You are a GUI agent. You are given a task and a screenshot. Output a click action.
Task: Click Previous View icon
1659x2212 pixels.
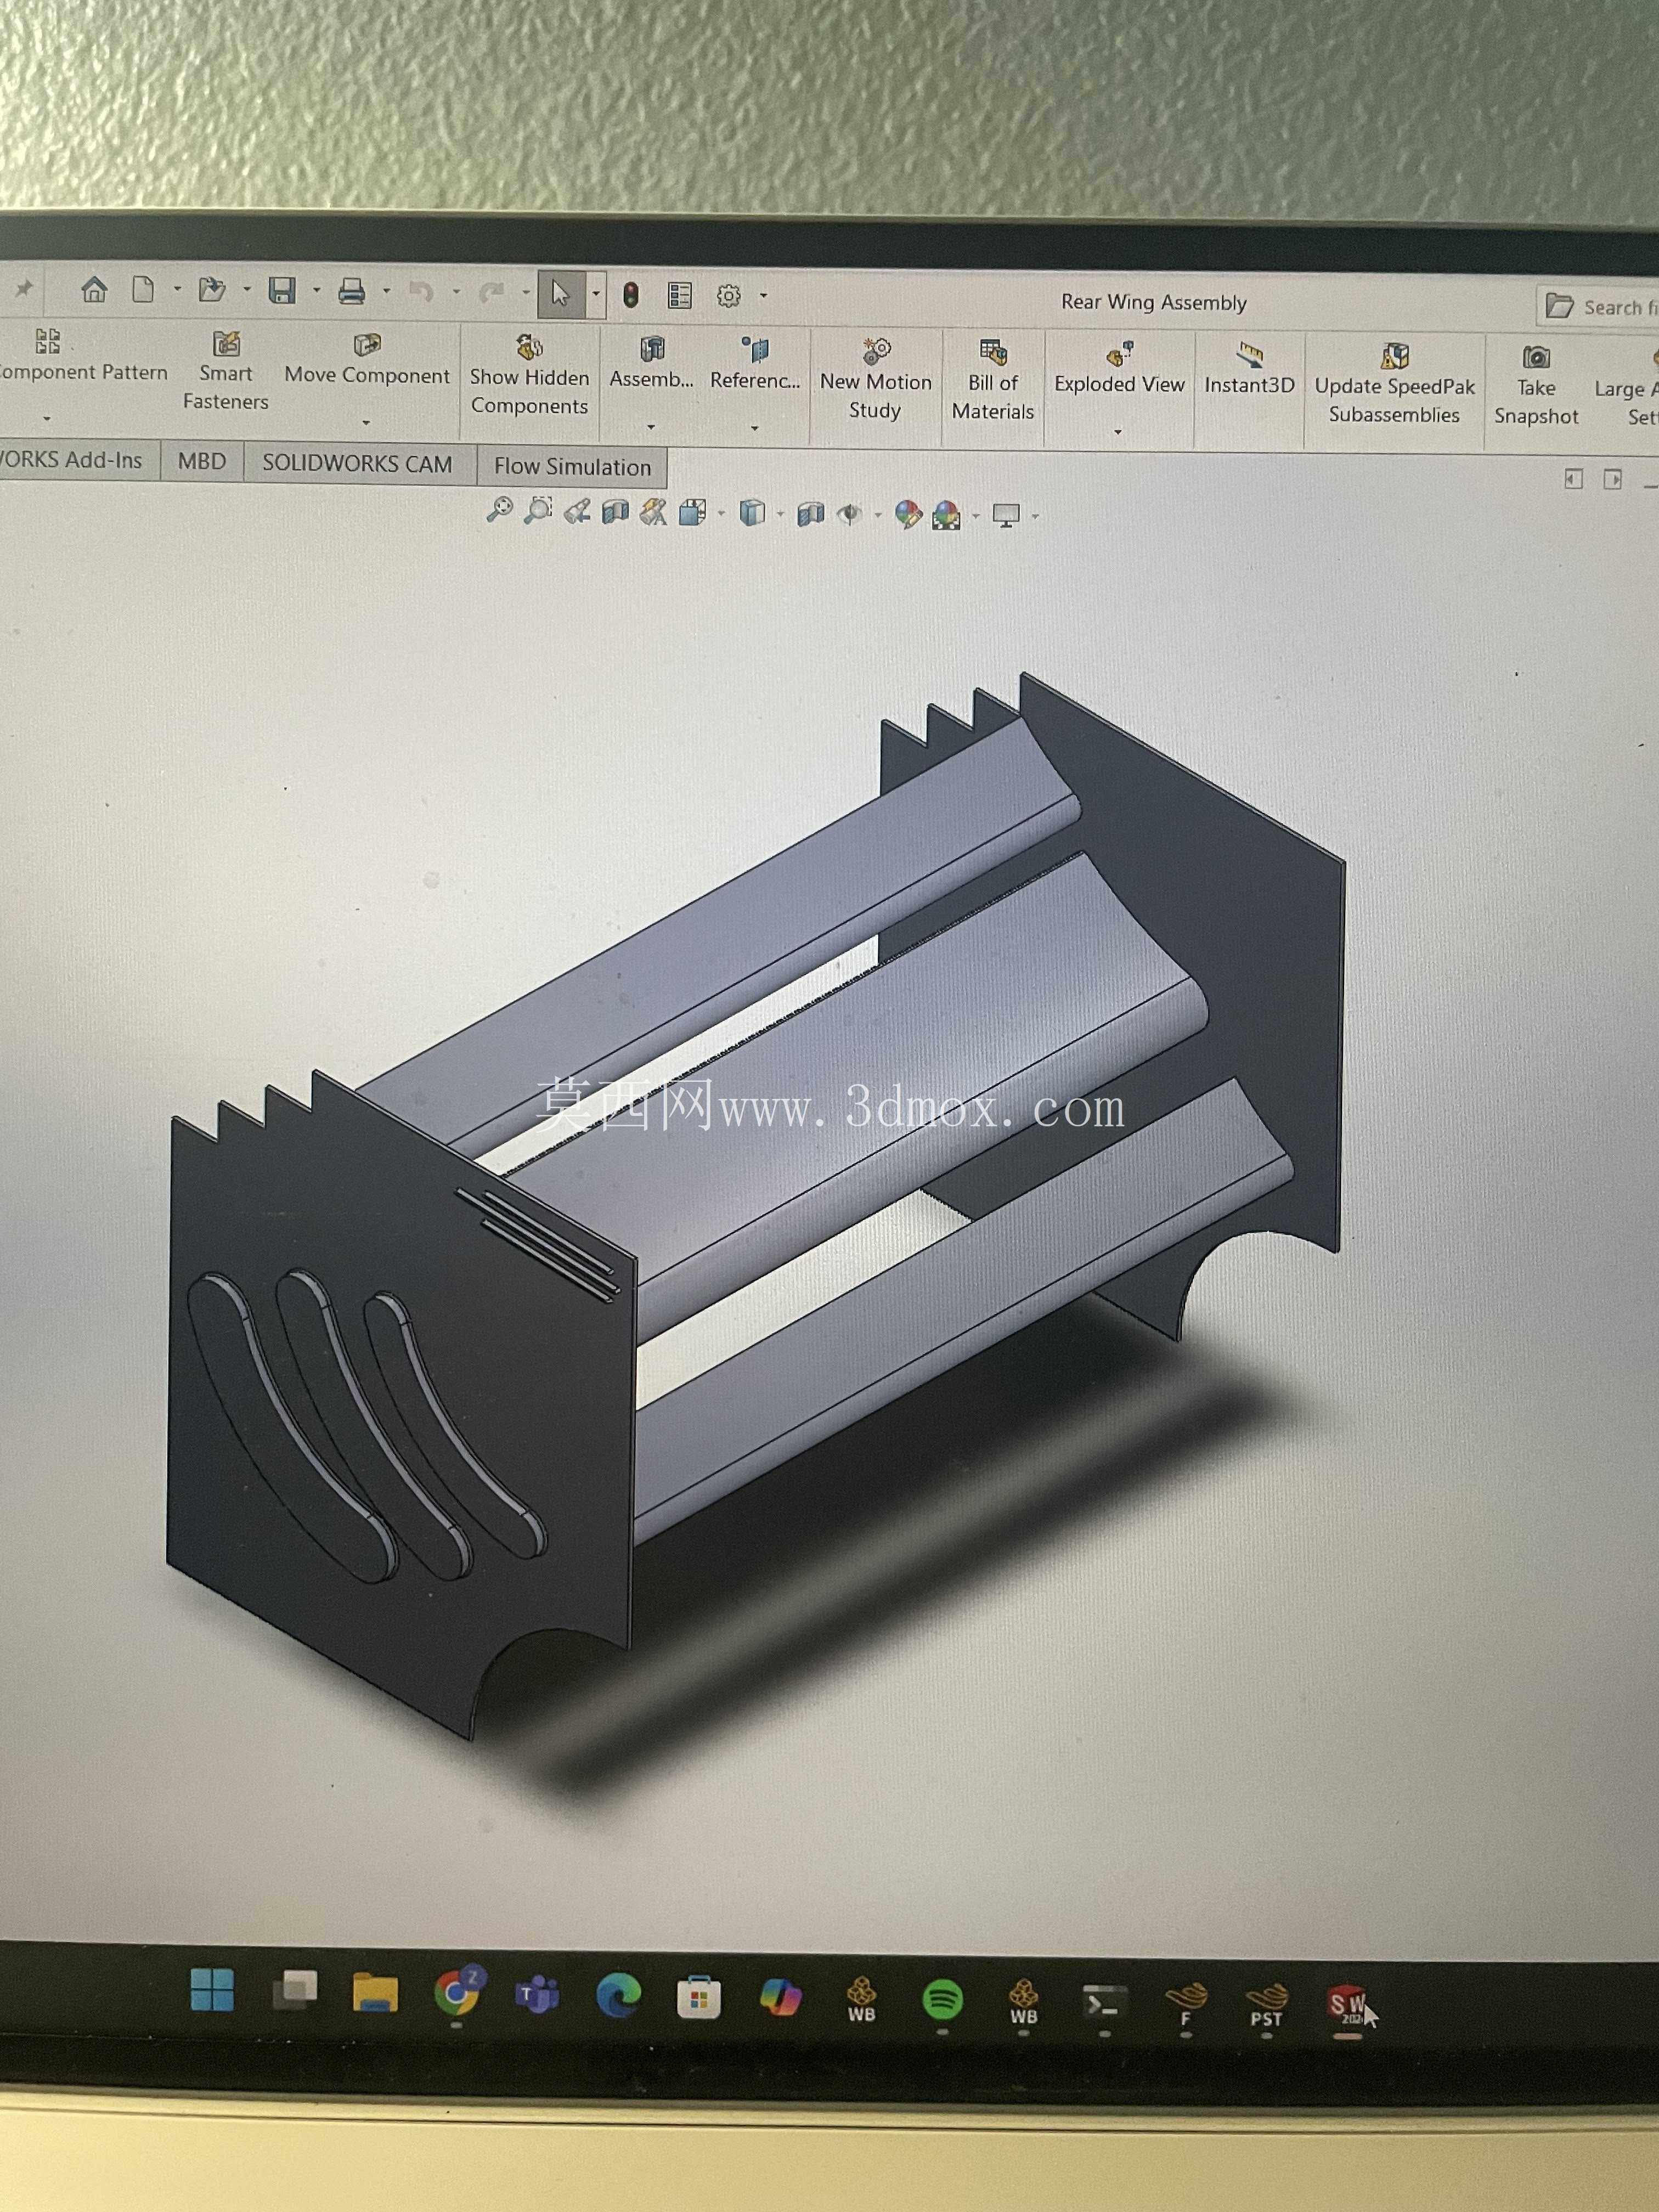tap(577, 512)
